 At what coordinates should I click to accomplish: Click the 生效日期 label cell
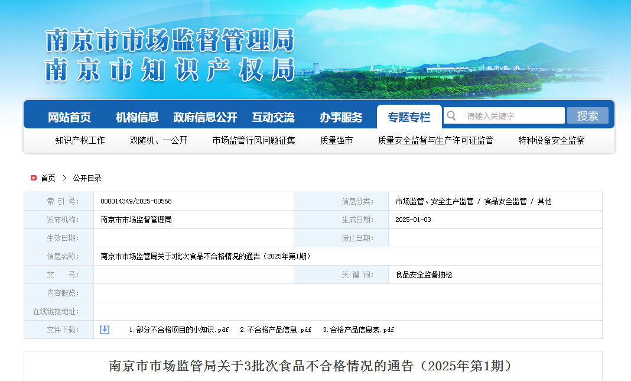pos(58,238)
